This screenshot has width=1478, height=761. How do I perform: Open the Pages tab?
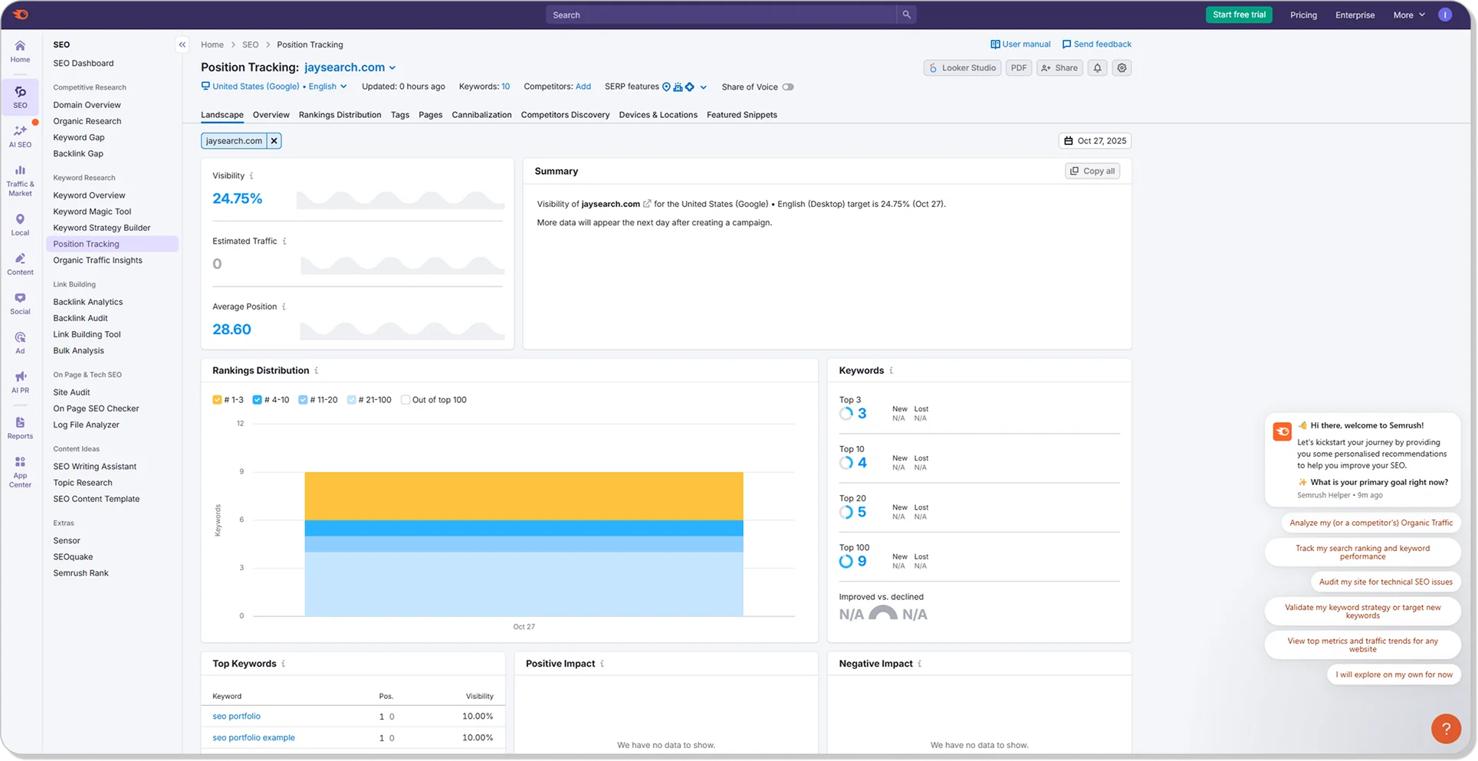[430, 115]
